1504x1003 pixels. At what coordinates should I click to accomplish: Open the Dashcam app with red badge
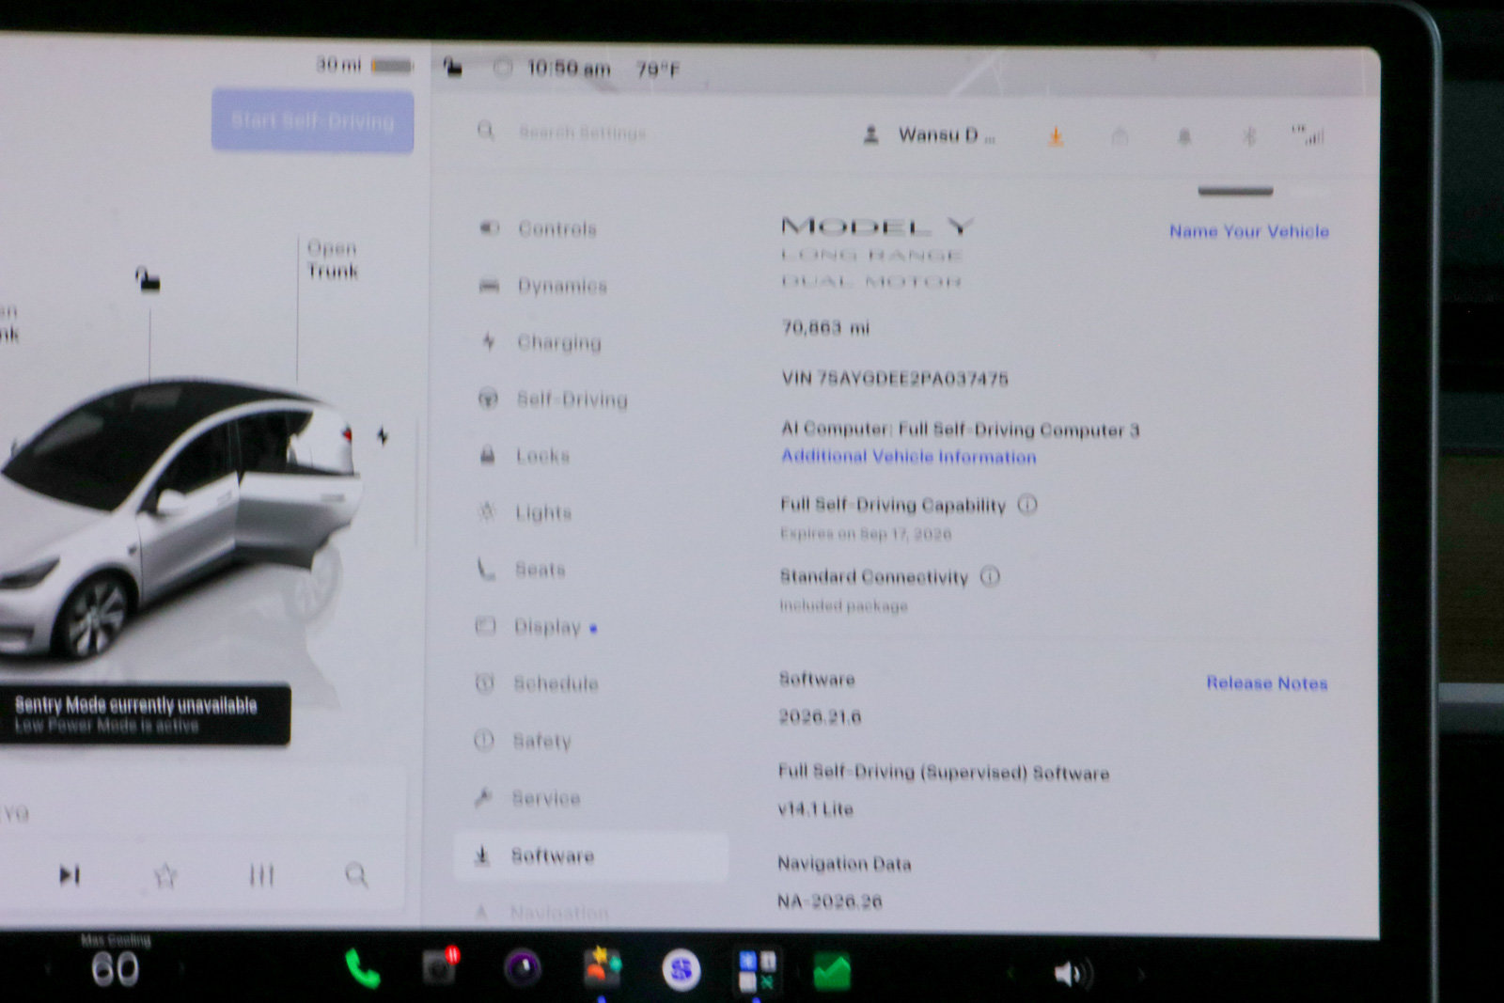[440, 966]
